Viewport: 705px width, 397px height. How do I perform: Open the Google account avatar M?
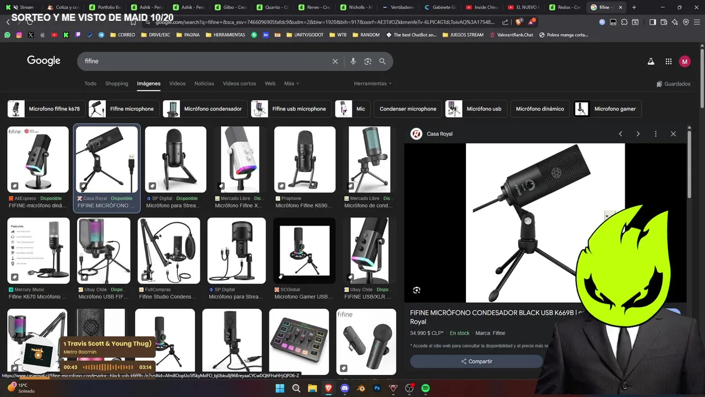685,62
